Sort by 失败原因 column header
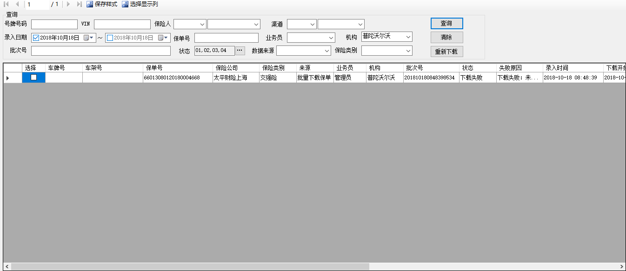Screen dimensions: 626x271 [520, 68]
